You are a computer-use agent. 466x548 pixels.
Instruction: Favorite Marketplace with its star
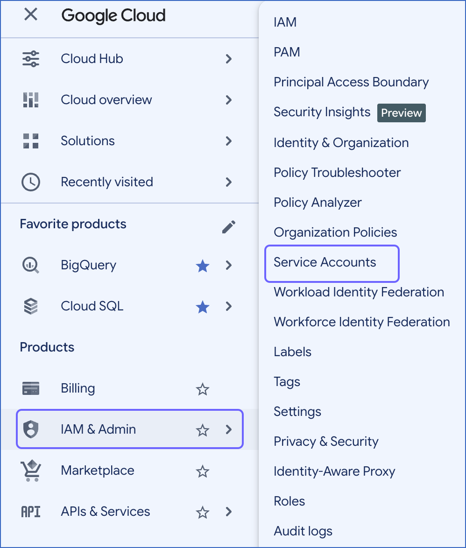202,471
